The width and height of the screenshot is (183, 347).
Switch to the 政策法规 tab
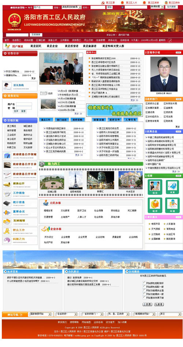click(99, 120)
